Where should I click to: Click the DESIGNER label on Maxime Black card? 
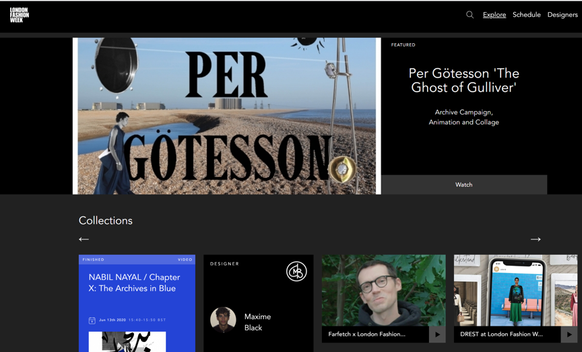pos(224,264)
